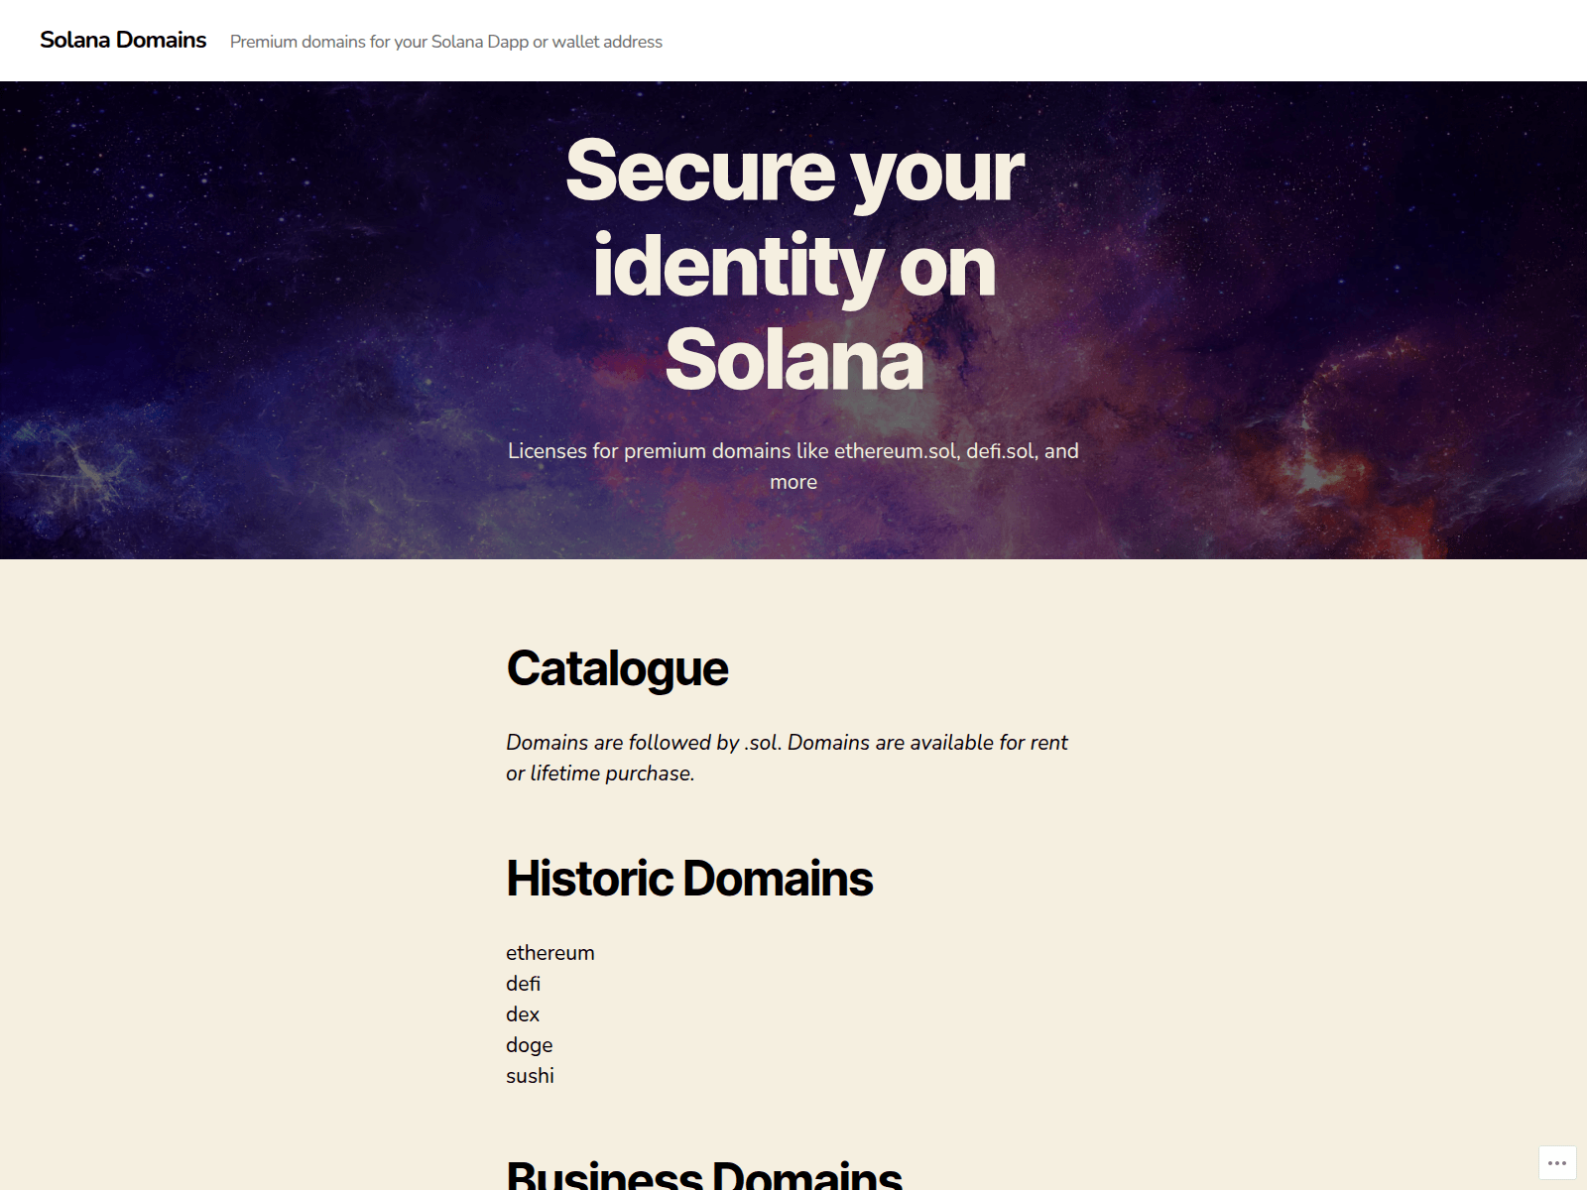Screen dimensions: 1587x1190
Task: Select the Business Domains heading
Action: pyautogui.click(x=704, y=1174)
